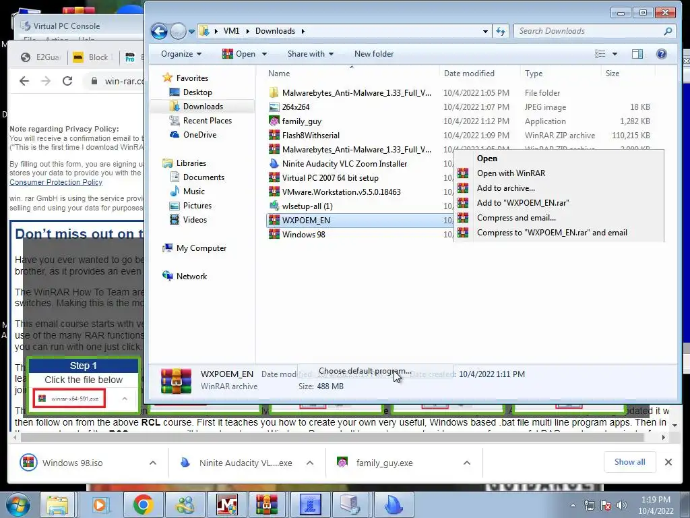Open Malwarebytes taskbar icon
Screen dimensions: 690x518
pyautogui.click(x=227, y=505)
